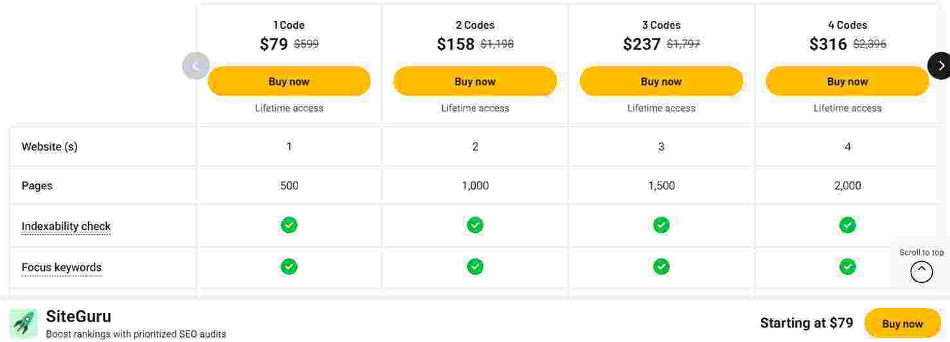Buy the 4 Codes plan
Screen dimensions: 950x342
[847, 81]
